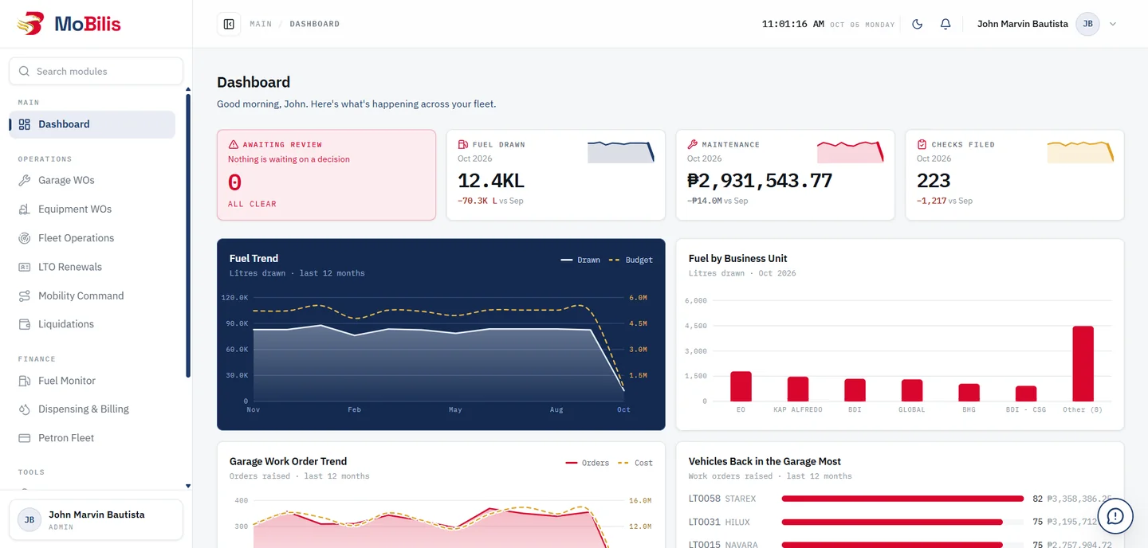Select the LT0058 STAREX vehicle row
The image size is (1148, 548).
point(900,499)
